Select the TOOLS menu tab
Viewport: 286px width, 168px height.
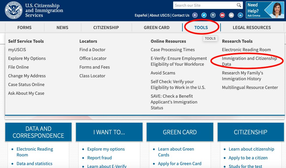coord(201,28)
